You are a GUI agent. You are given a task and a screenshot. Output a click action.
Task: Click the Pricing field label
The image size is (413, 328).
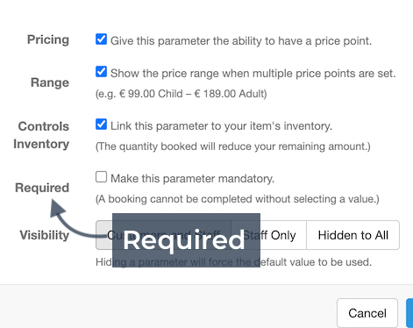[48, 39]
